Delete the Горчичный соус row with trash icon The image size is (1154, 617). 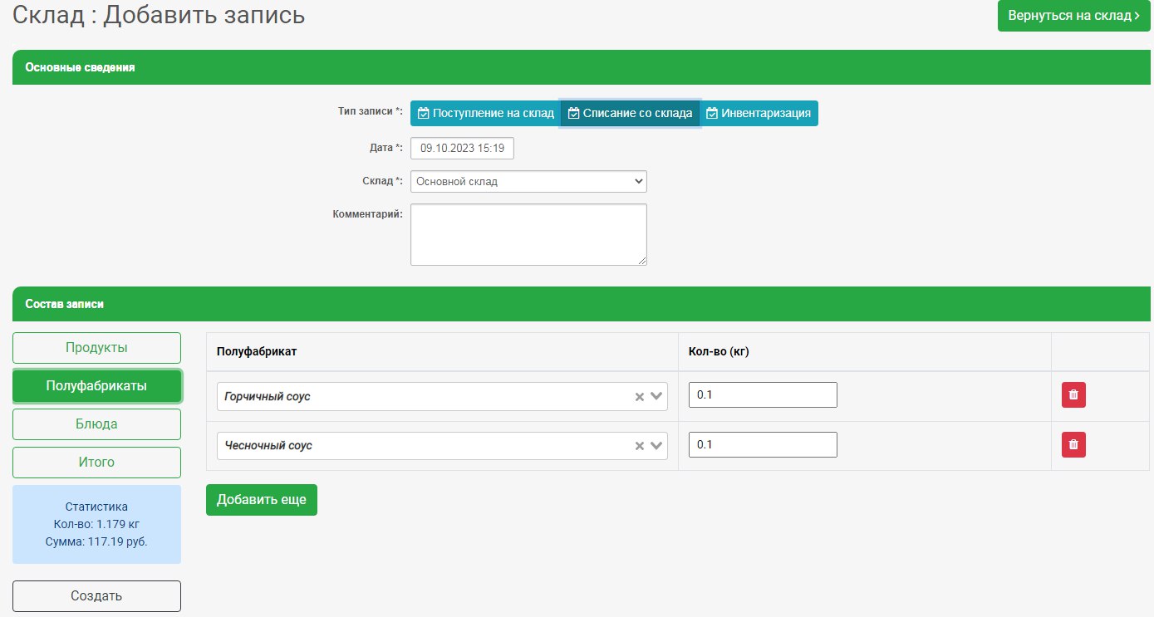[x=1073, y=395]
